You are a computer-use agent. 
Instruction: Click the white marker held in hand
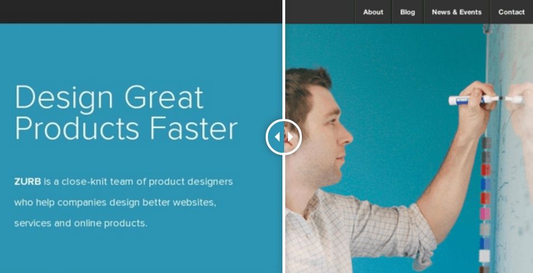point(474,100)
